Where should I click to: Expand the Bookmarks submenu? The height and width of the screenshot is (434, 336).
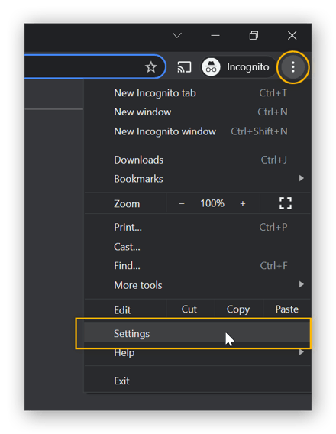click(198, 179)
